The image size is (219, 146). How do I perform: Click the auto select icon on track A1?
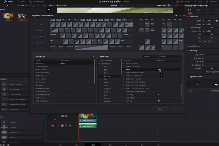tap(62, 126)
